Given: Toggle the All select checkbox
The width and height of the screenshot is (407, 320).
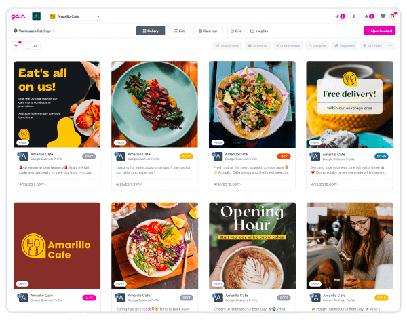Looking at the screenshot, I should tap(28, 46).
